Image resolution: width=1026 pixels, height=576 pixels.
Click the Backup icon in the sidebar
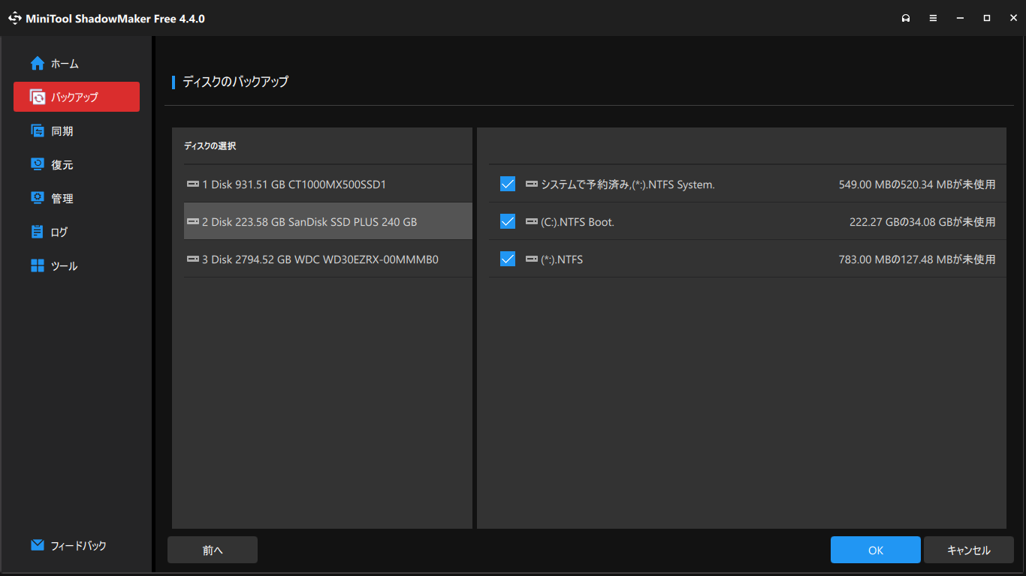pyautogui.click(x=38, y=97)
